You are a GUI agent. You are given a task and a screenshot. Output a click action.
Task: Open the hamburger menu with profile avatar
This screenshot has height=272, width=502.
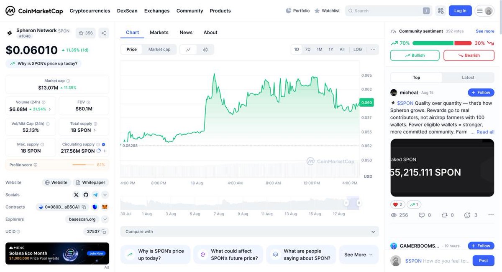click(x=484, y=11)
